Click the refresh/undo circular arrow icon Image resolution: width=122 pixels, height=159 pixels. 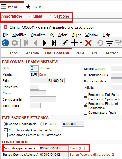(100, 43)
